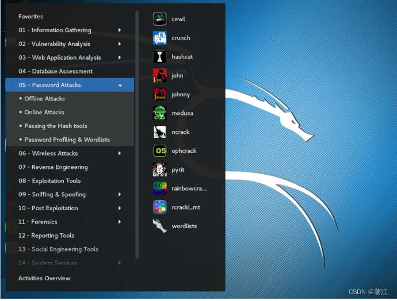Launch medusa via its green icon

160,113
